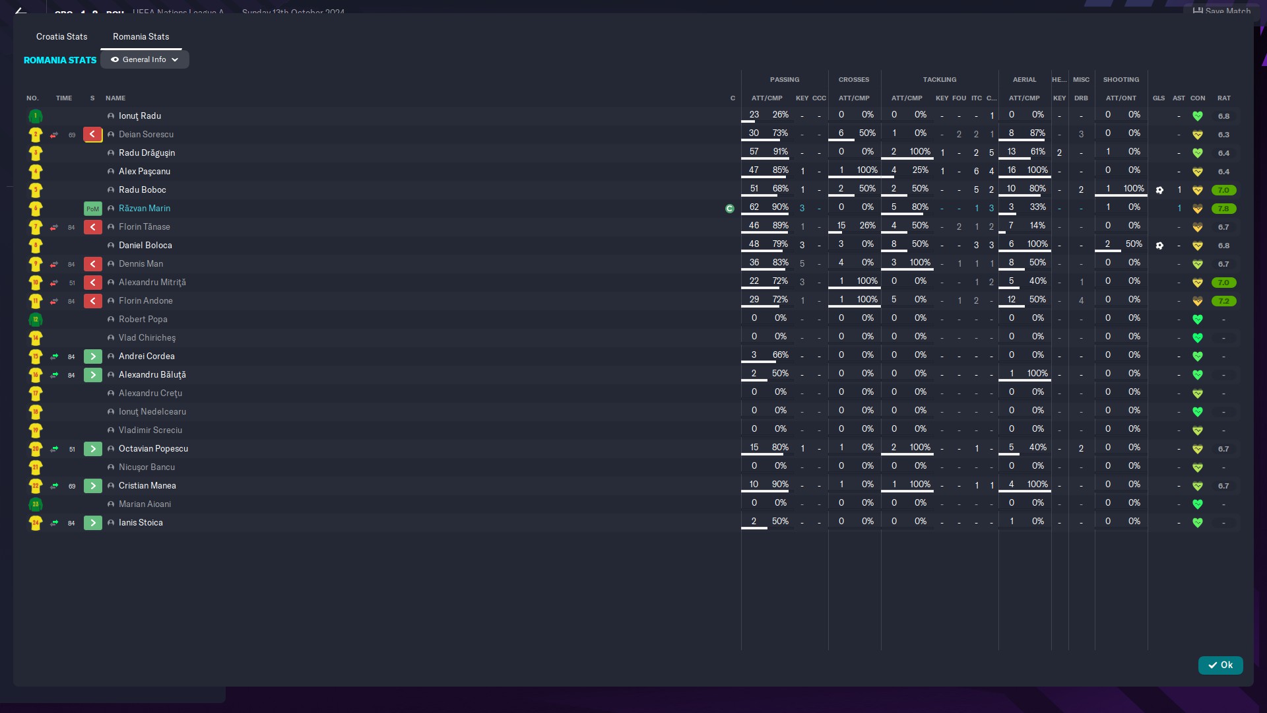
Task: Click Ionuț Radu condition heart icon
Action: click(1197, 116)
